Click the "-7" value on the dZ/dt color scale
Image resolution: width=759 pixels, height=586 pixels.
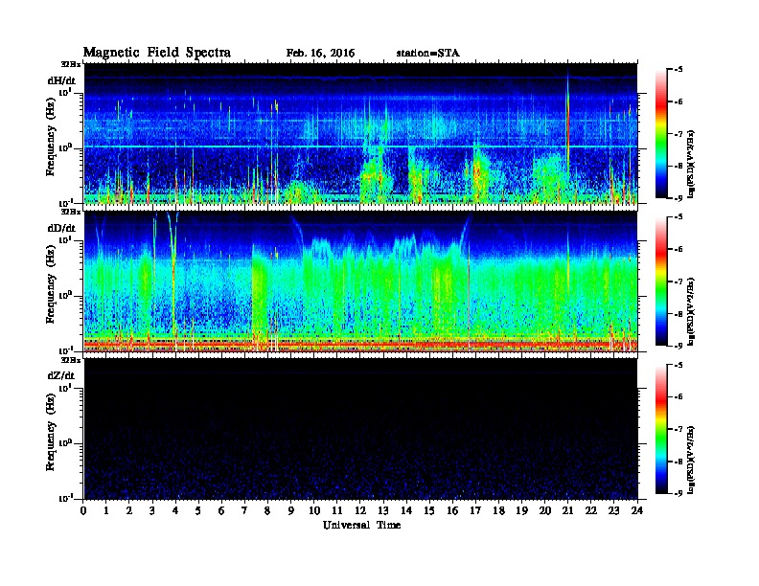[678, 429]
